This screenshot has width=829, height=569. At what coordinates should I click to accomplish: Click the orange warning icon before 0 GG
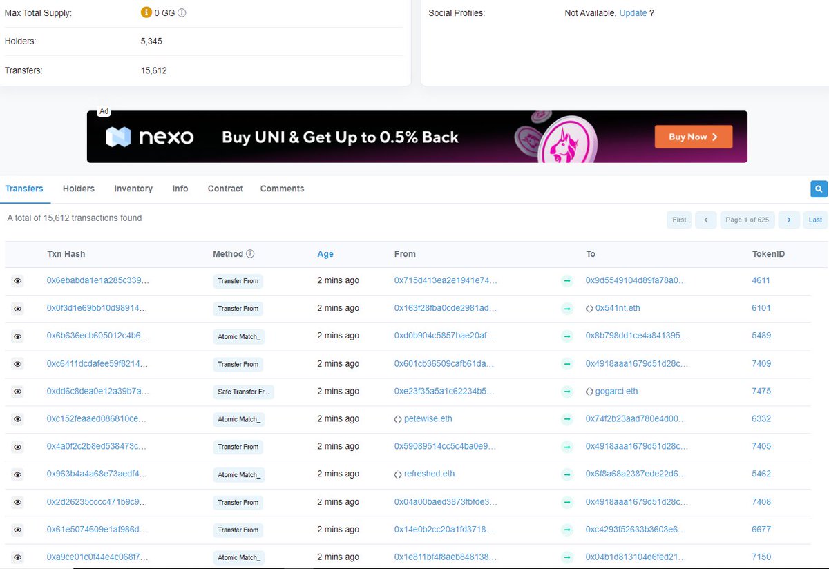click(146, 12)
